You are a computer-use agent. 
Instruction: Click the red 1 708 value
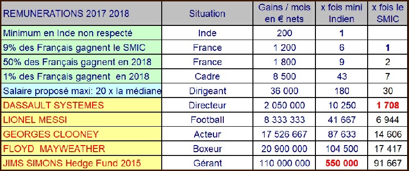coord(388,105)
